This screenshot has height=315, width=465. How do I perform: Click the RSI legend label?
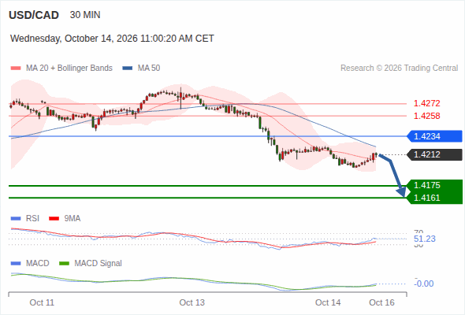coord(32,219)
